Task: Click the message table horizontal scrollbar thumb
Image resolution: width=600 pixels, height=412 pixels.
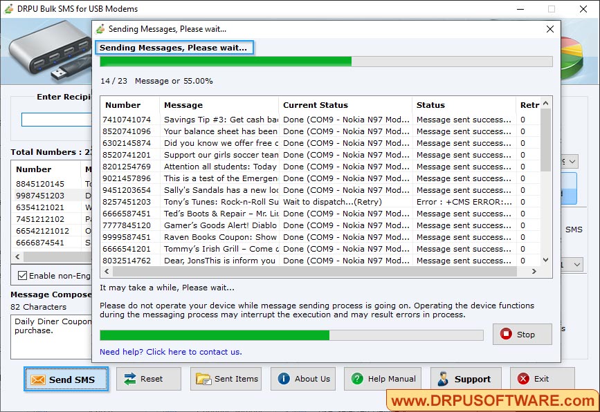Action: (315, 271)
